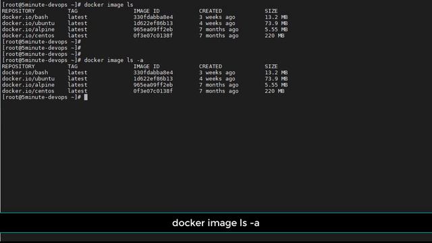
Task: Click 1d622ef86b13 in the plain ls table
Action: coord(153,24)
